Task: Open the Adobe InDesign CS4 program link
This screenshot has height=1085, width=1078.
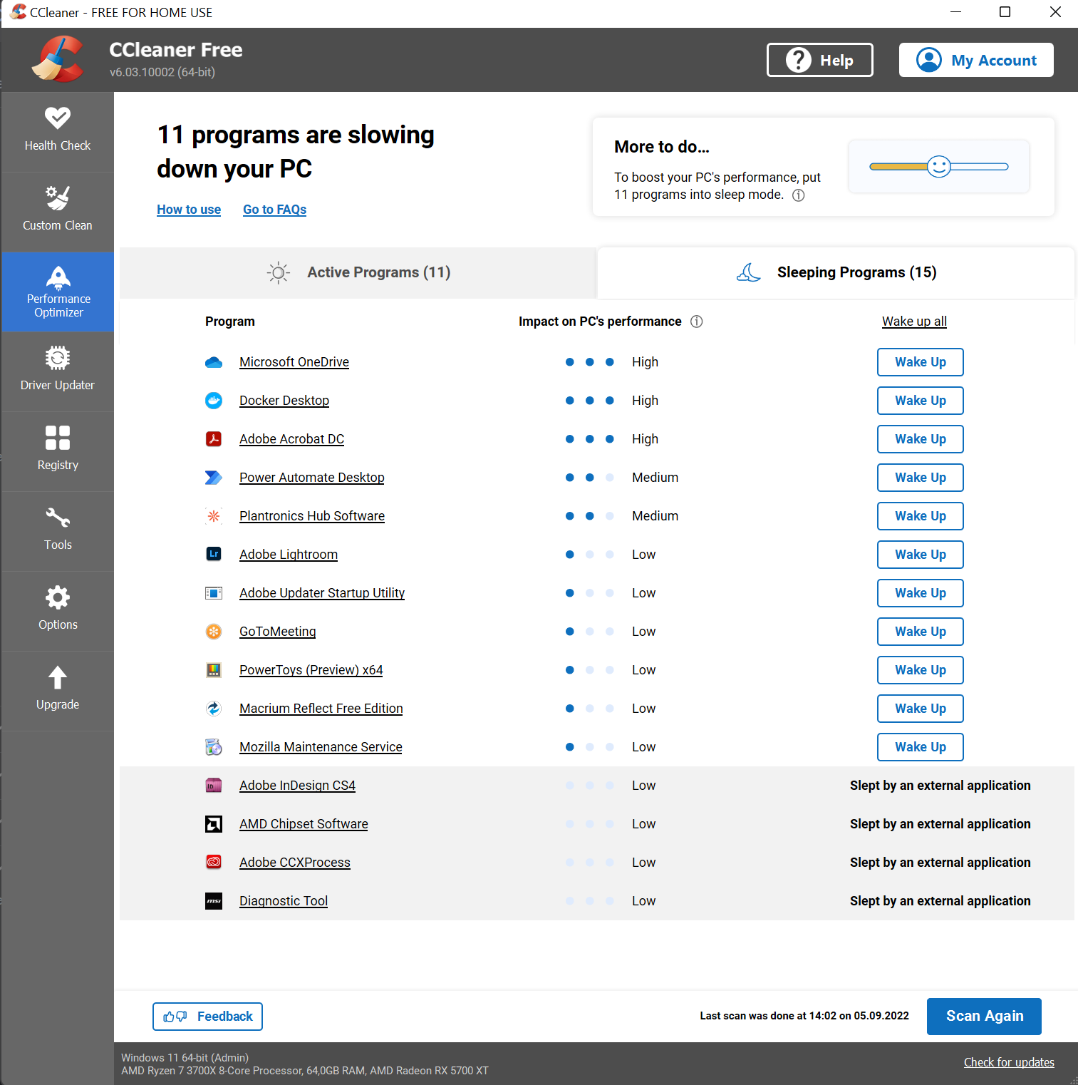Action: pos(297,786)
